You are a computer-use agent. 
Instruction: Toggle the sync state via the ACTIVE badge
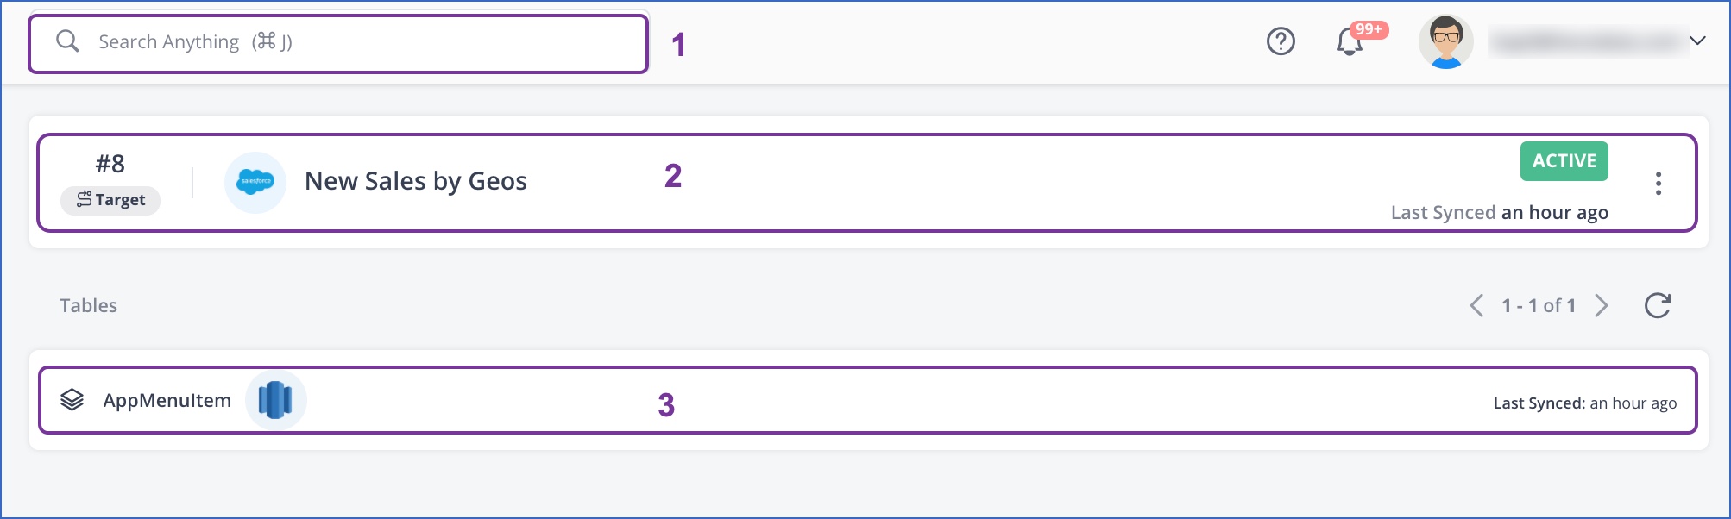(1563, 160)
